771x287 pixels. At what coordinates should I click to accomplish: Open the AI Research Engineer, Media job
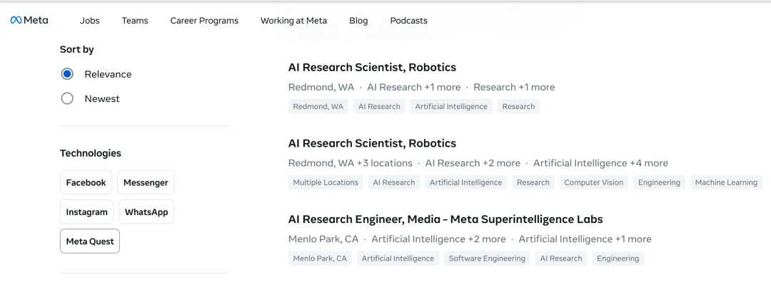click(445, 219)
